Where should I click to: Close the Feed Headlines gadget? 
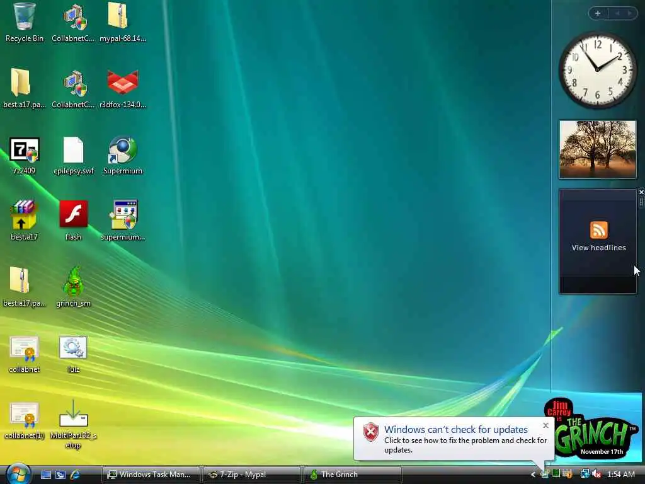(641, 192)
